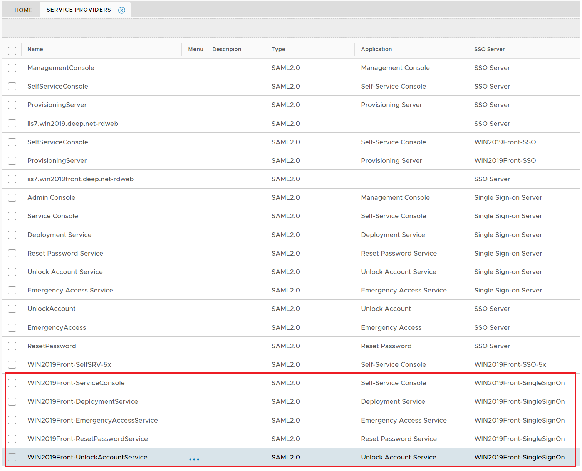Click the SSO Server column header
Image resolution: width=582 pixels, height=471 pixels.
click(x=489, y=49)
